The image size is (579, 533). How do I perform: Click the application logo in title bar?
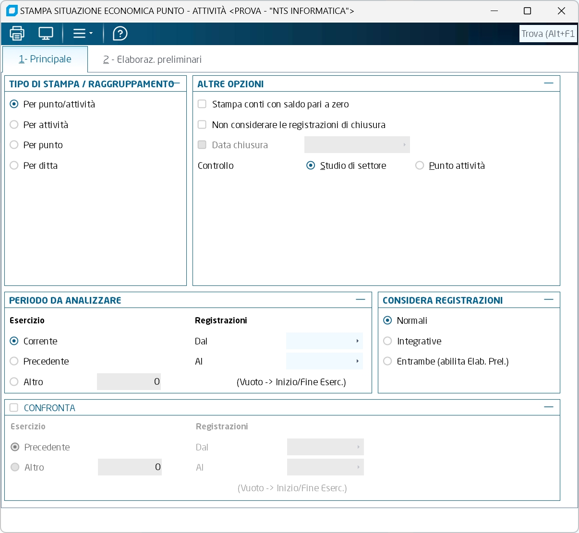(12, 11)
